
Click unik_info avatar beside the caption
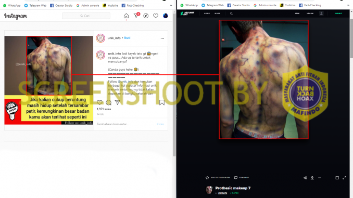100,55
